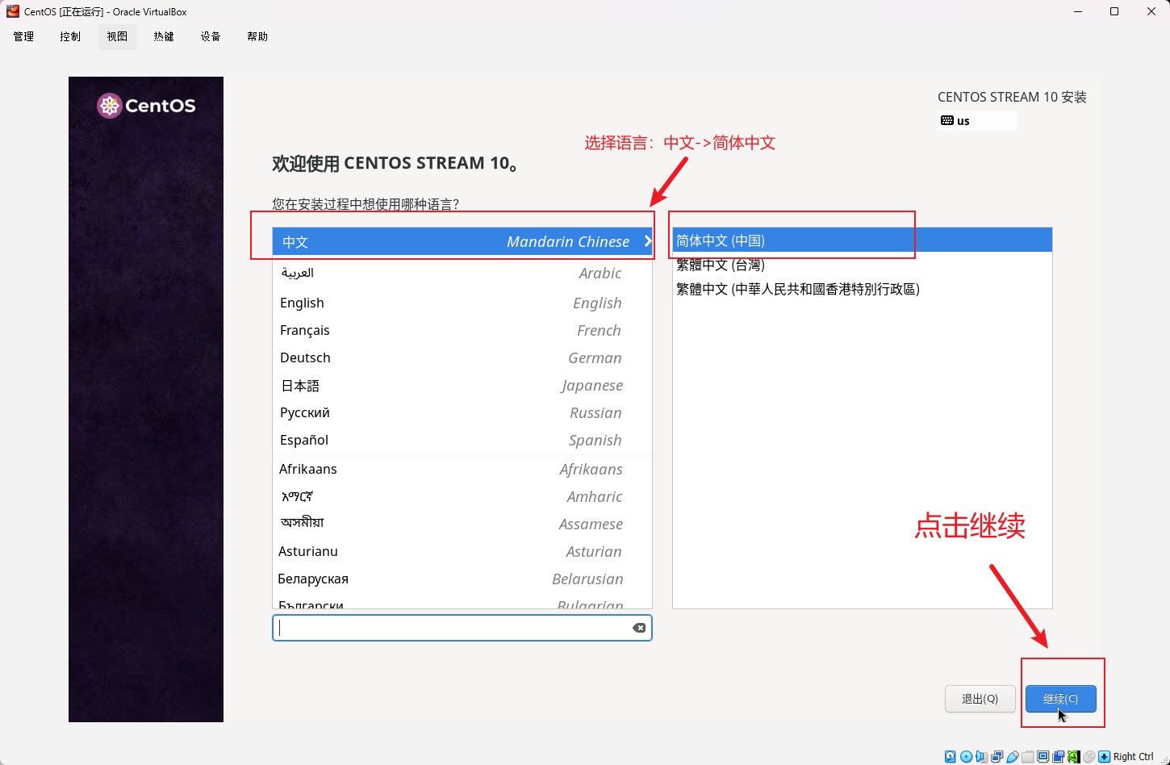This screenshot has width=1170, height=765.
Task: Open the 管理 menu
Action: point(23,36)
